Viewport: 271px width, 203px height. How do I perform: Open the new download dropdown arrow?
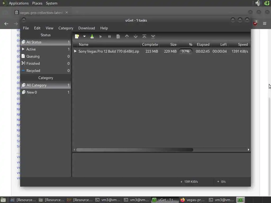click(x=84, y=36)
